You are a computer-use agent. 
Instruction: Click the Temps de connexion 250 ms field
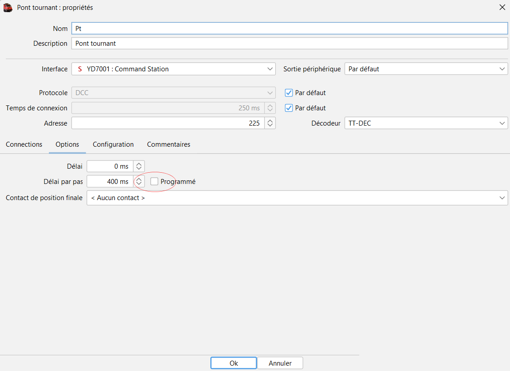[168, 108]
